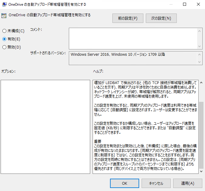Screen dimensions: 205x191
Task: Click the サポートされるバージョン: label
Action: click(48, 53)
